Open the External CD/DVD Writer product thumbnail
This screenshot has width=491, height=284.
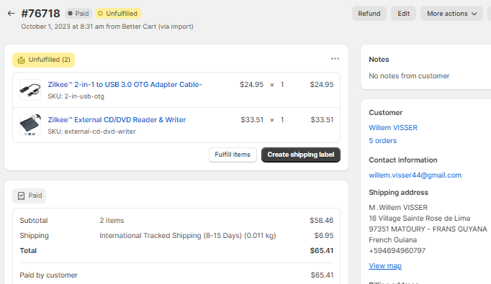tap(30, 125)
